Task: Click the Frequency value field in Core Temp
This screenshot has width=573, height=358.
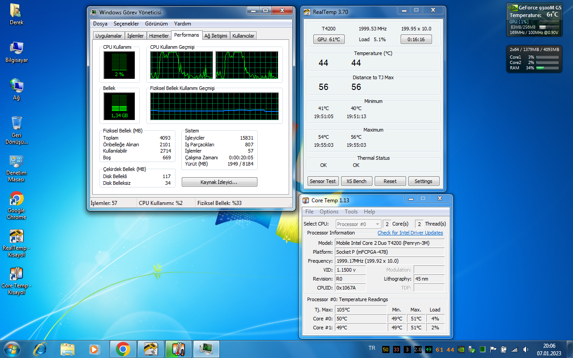Action: pos(390,261)
